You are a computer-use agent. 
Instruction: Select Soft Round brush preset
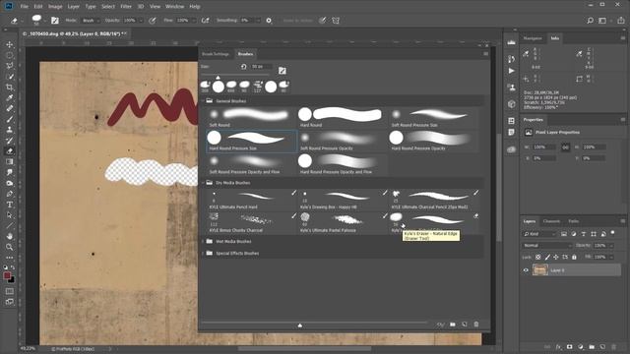point(252,118)
